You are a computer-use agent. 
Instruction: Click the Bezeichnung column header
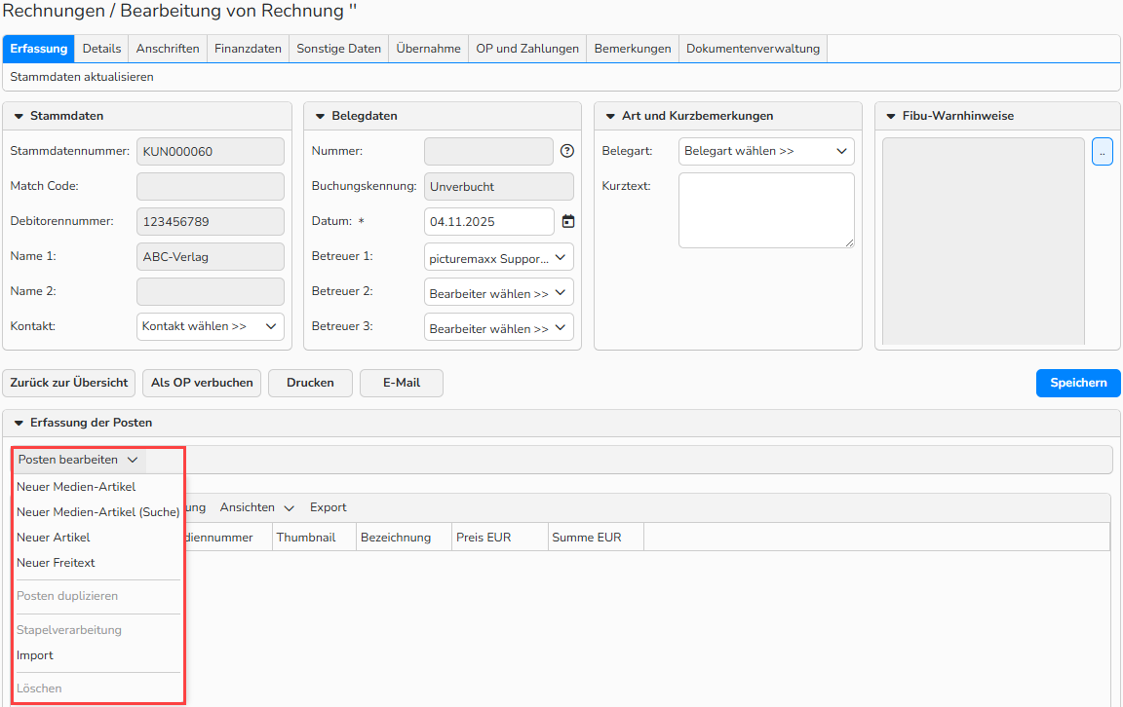tap(404, 538)
